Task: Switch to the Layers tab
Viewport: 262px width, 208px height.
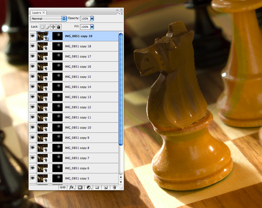Action: pyautogui.click(x=37, y=13)
